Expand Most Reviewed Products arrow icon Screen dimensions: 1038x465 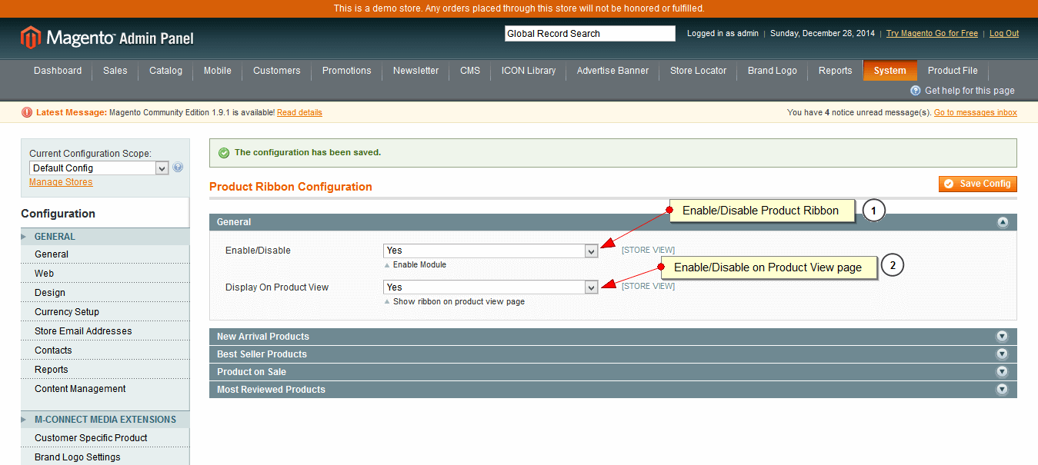[1002, 390]
